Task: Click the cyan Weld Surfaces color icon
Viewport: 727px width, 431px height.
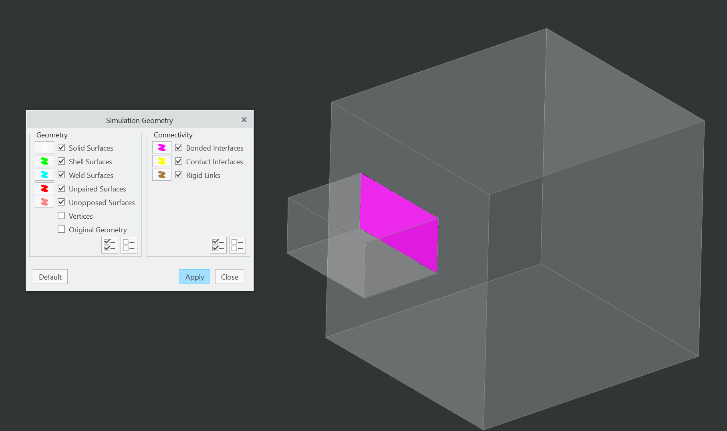Action: point(44,175)
